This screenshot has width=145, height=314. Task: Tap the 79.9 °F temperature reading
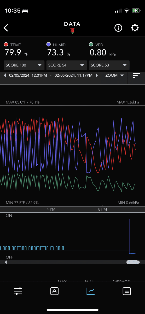(x=16, y=53)
